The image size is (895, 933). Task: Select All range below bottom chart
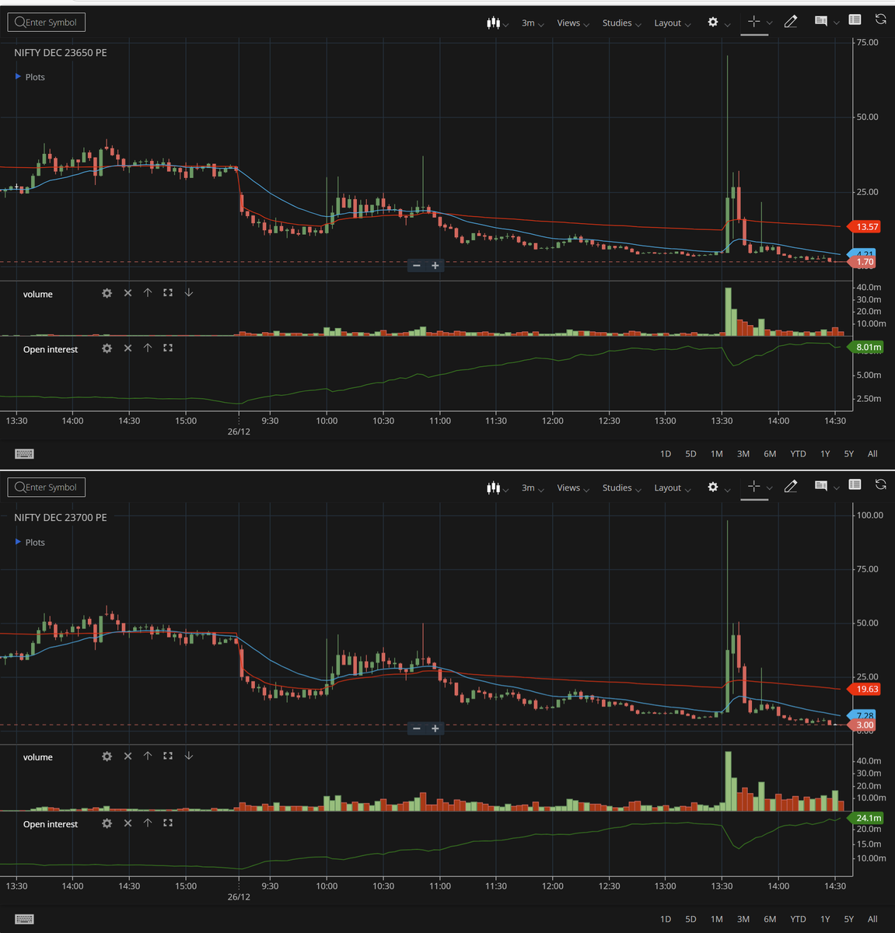872,919
